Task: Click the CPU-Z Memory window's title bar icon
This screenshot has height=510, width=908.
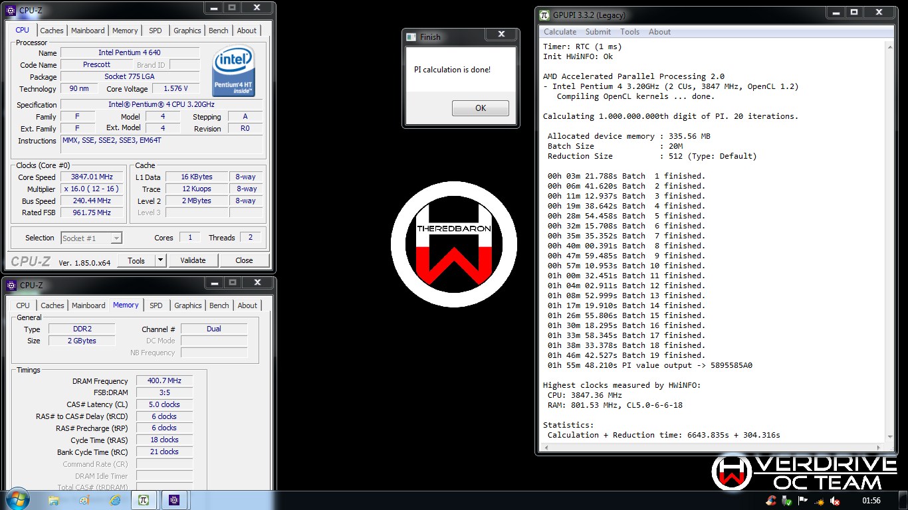Action: 11,286
